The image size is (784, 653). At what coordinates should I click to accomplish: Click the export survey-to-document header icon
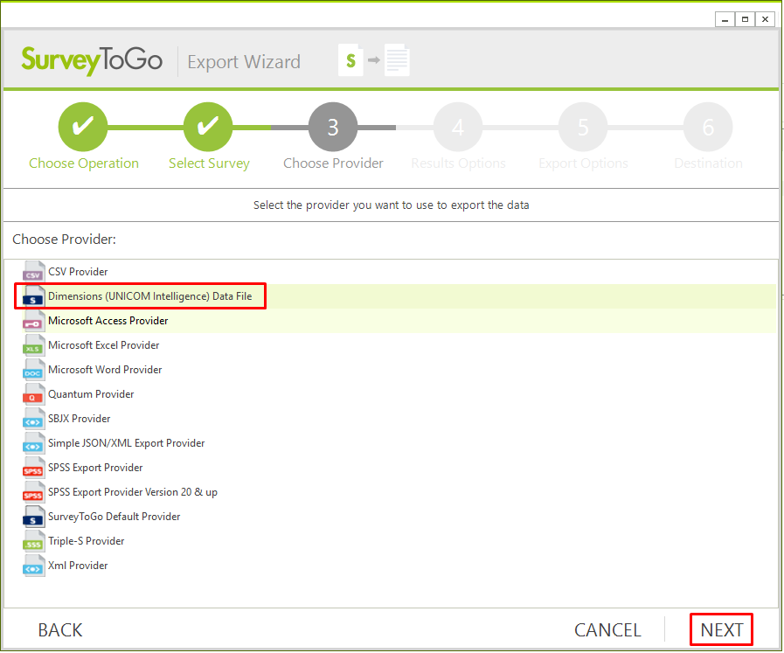click(x=374, y=60)
